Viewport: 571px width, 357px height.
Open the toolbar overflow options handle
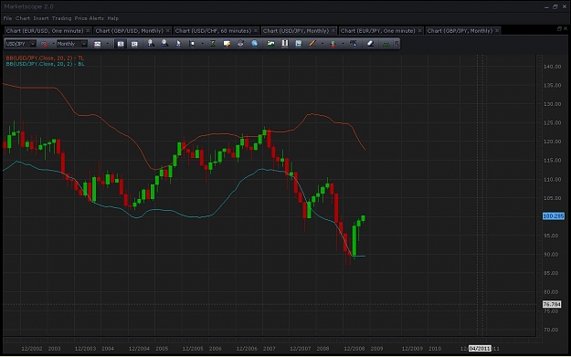click(397, 44)
